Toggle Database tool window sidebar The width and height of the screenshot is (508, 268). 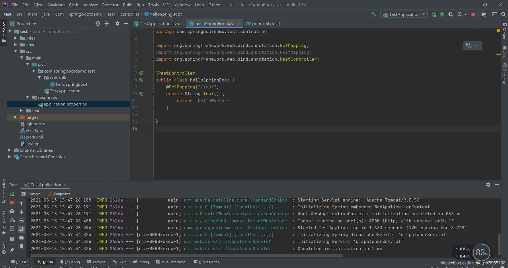point(505,73)
